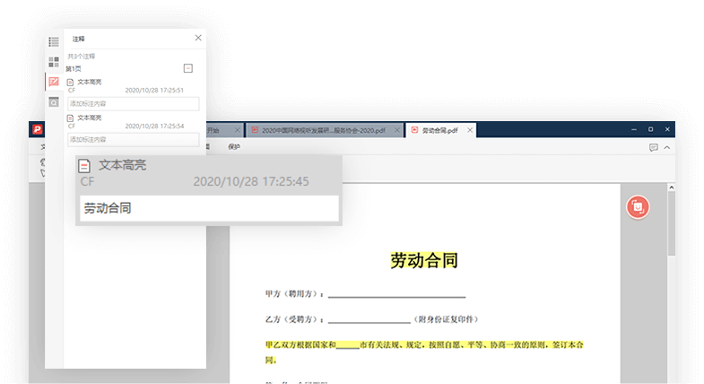
Task: Collapse the 第1页 annotation group
Action: point(187,68)
